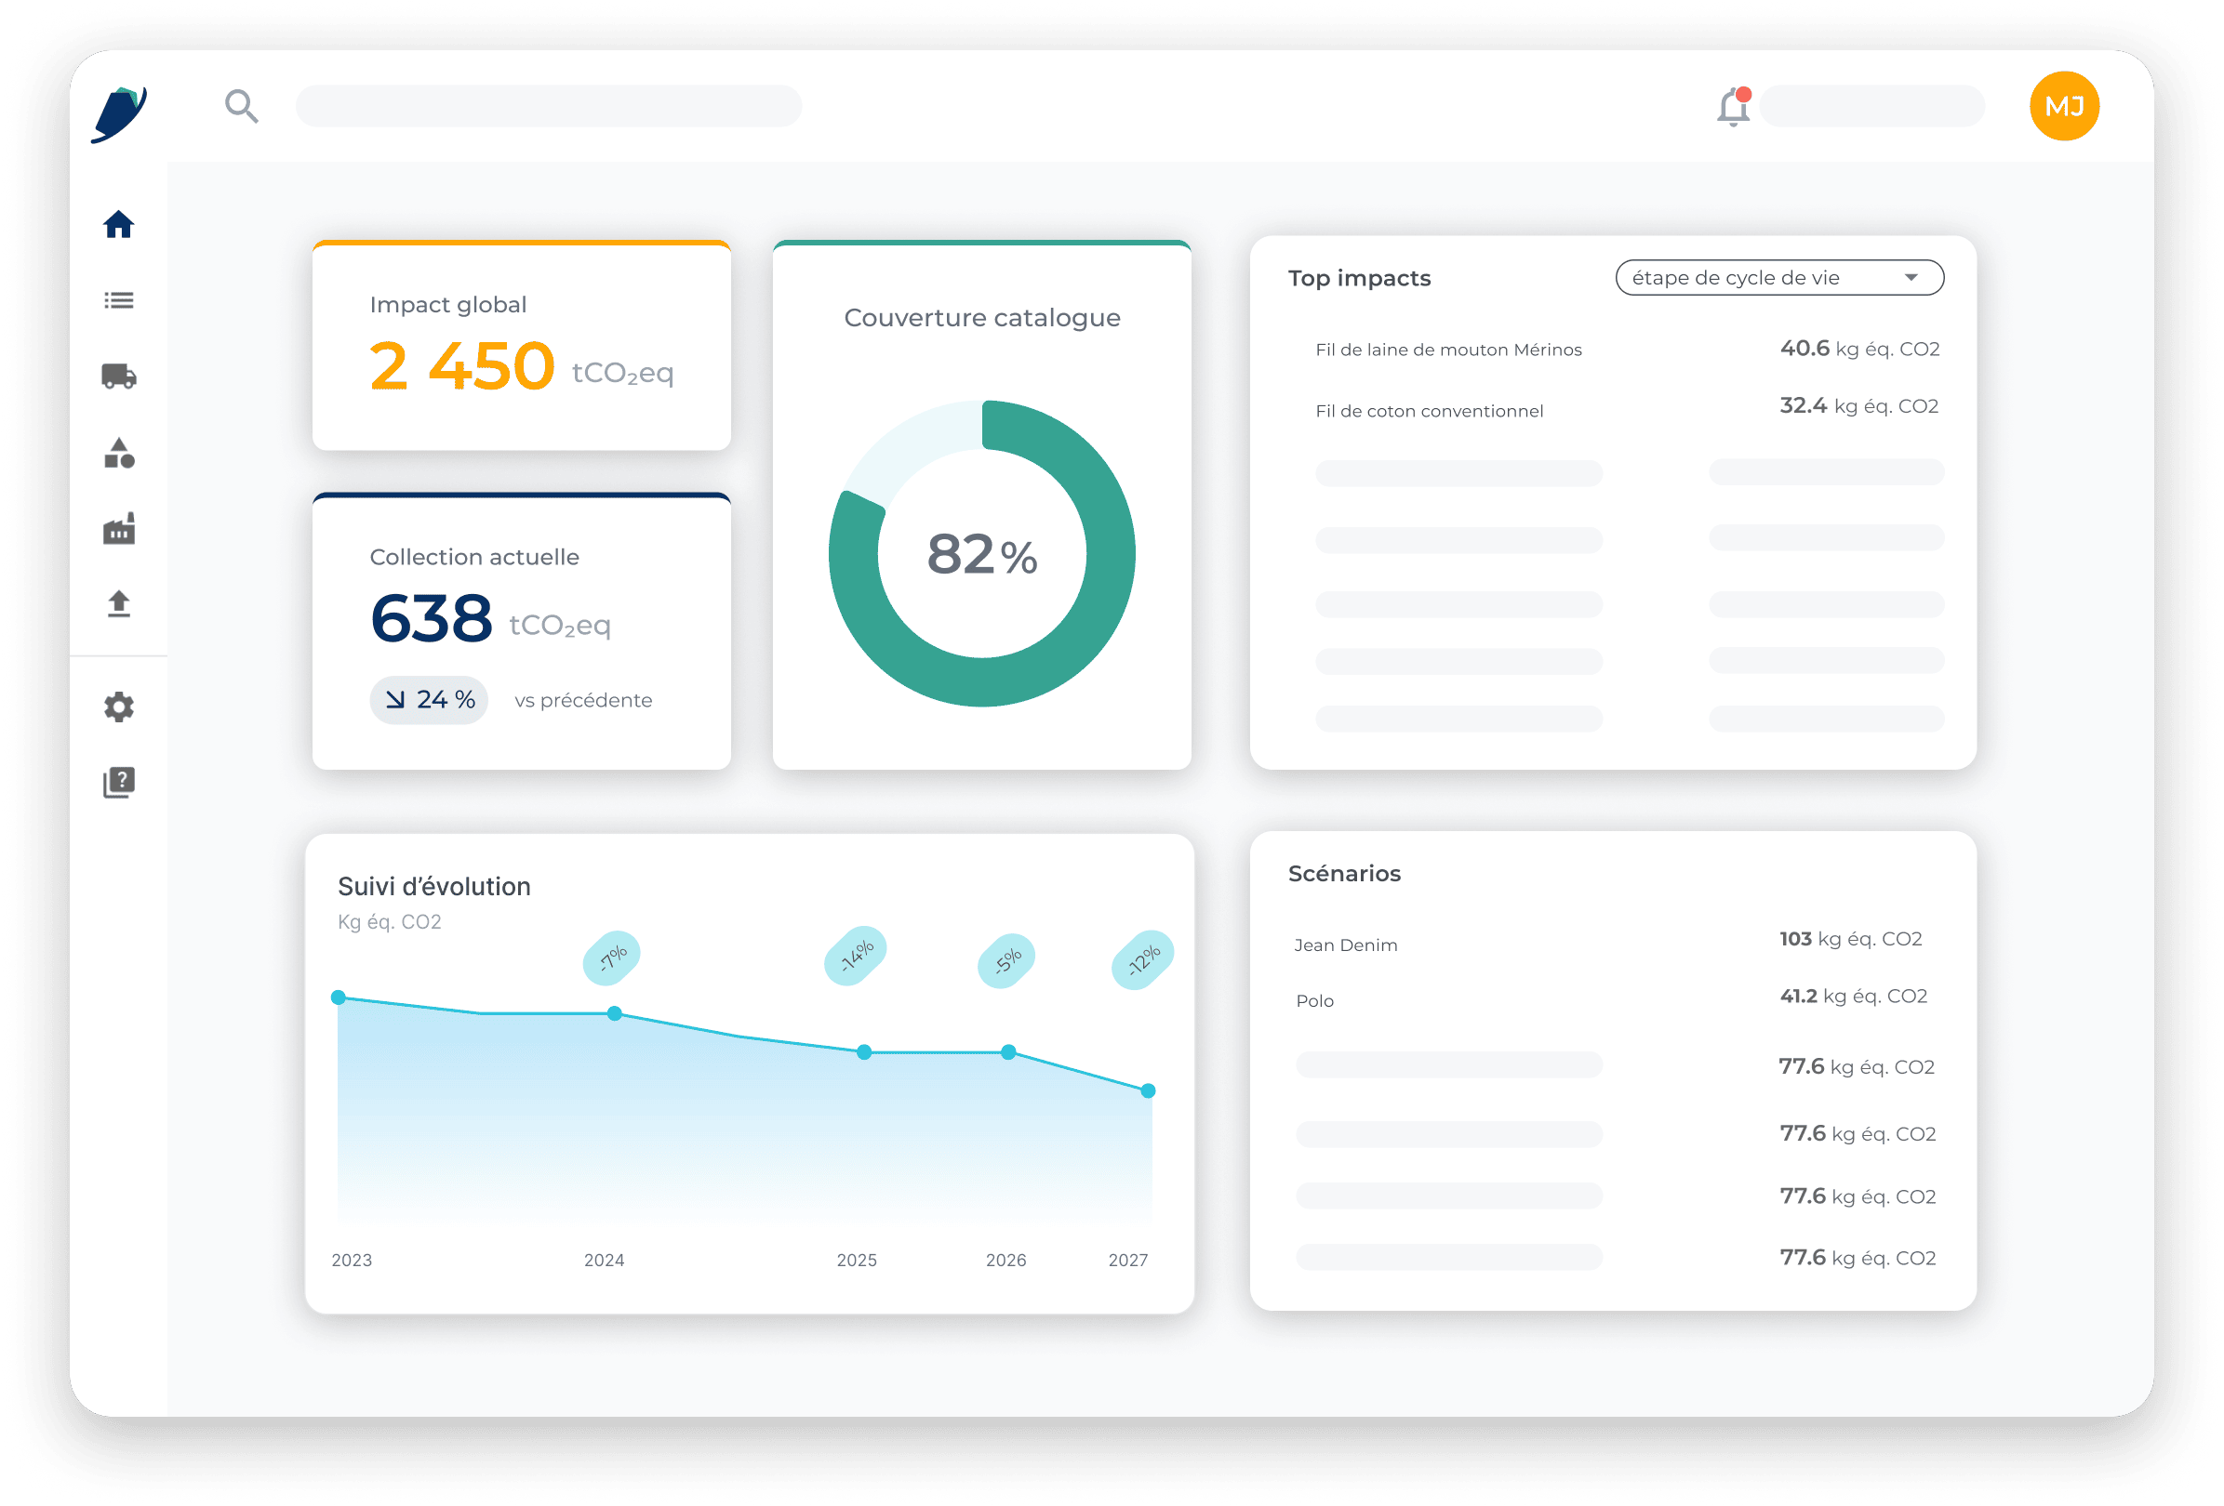Open the 'étape de cycle de vie' dropdown
Viewport: 2224px width, 1506px height.
pos(1778,277)
